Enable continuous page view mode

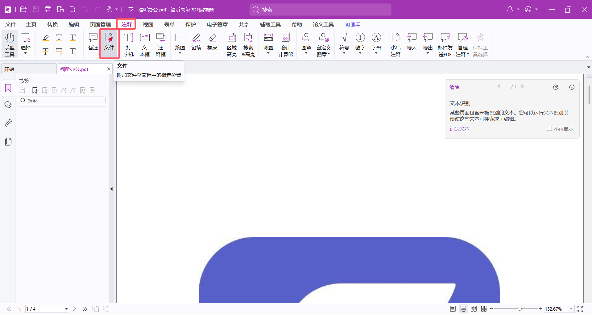point(463,309)
